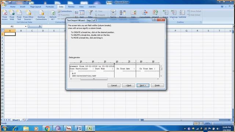The image size is (235, 132).
Task: Click the Existing Connections icon
Action: point(41,15)
